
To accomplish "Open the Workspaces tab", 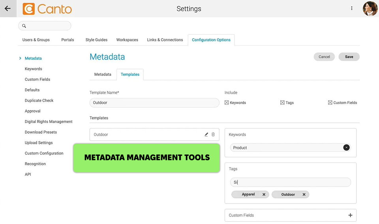I will tap(127, 40).
